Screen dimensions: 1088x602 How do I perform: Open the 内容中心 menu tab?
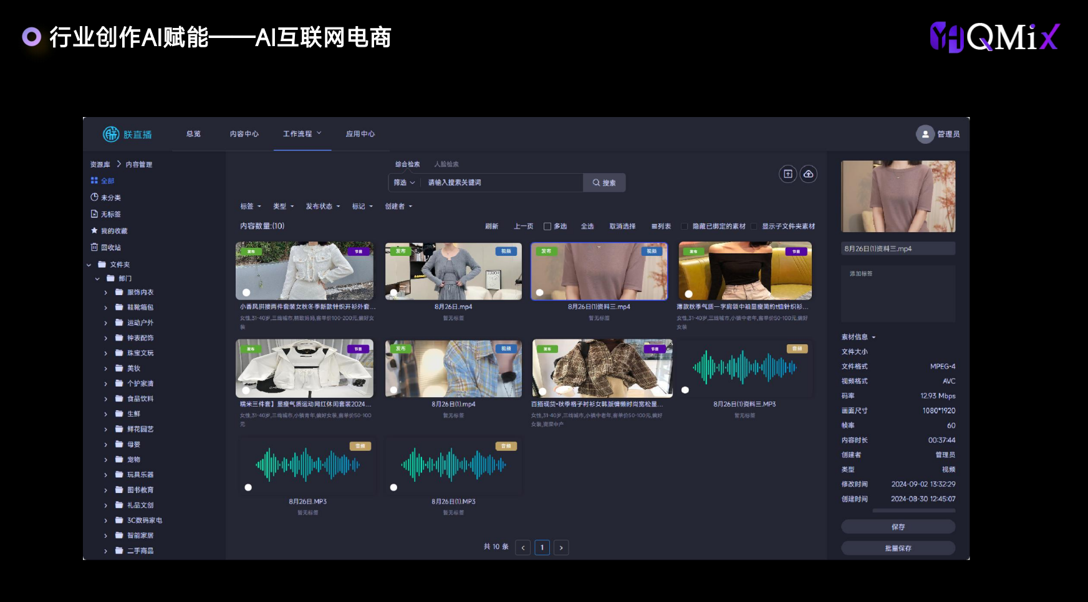click(x=244, y=134)
